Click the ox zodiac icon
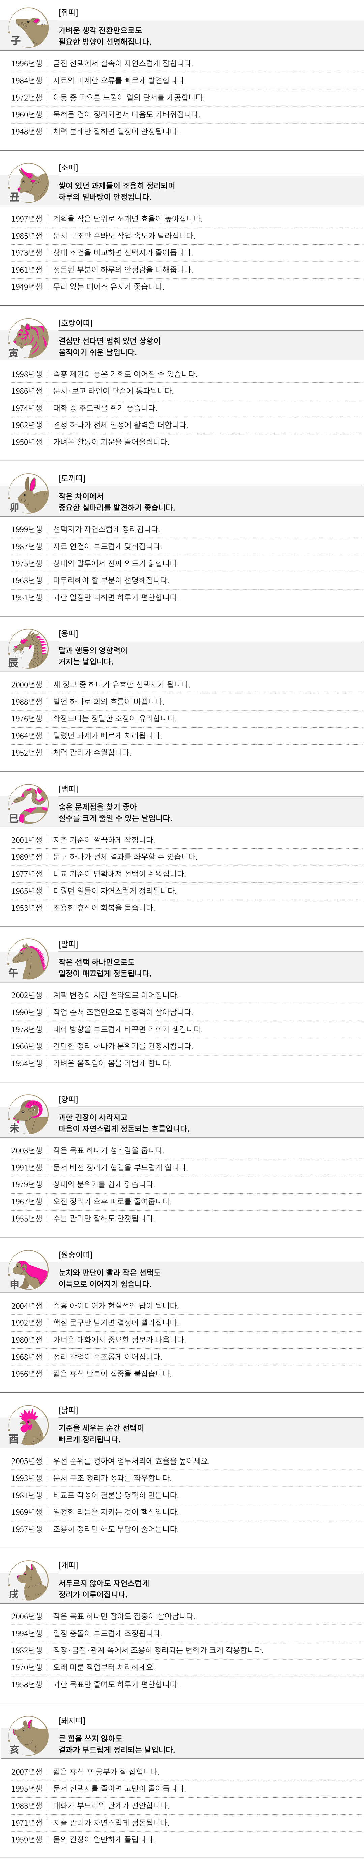The image size is (364, 1859). coord(29,183)
